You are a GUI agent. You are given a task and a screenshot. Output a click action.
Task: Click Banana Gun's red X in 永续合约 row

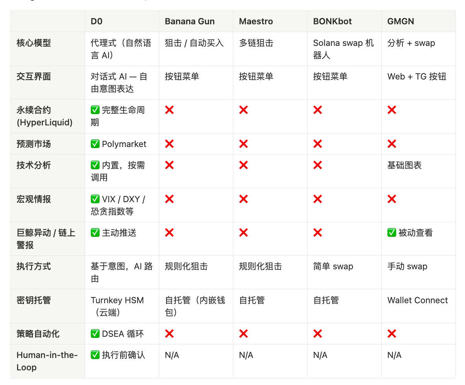[x=169, y=110]
